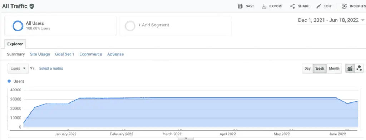The height and width of the screenshot is (140, 366).
Task: Set chart granularity to Week
Action: click(320, 69)
